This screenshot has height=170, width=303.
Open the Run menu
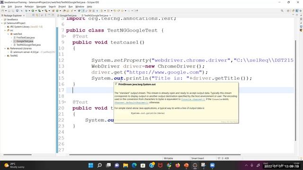click(x=71, y=7)
